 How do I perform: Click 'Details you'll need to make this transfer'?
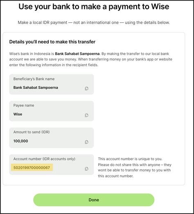point(52,42)
